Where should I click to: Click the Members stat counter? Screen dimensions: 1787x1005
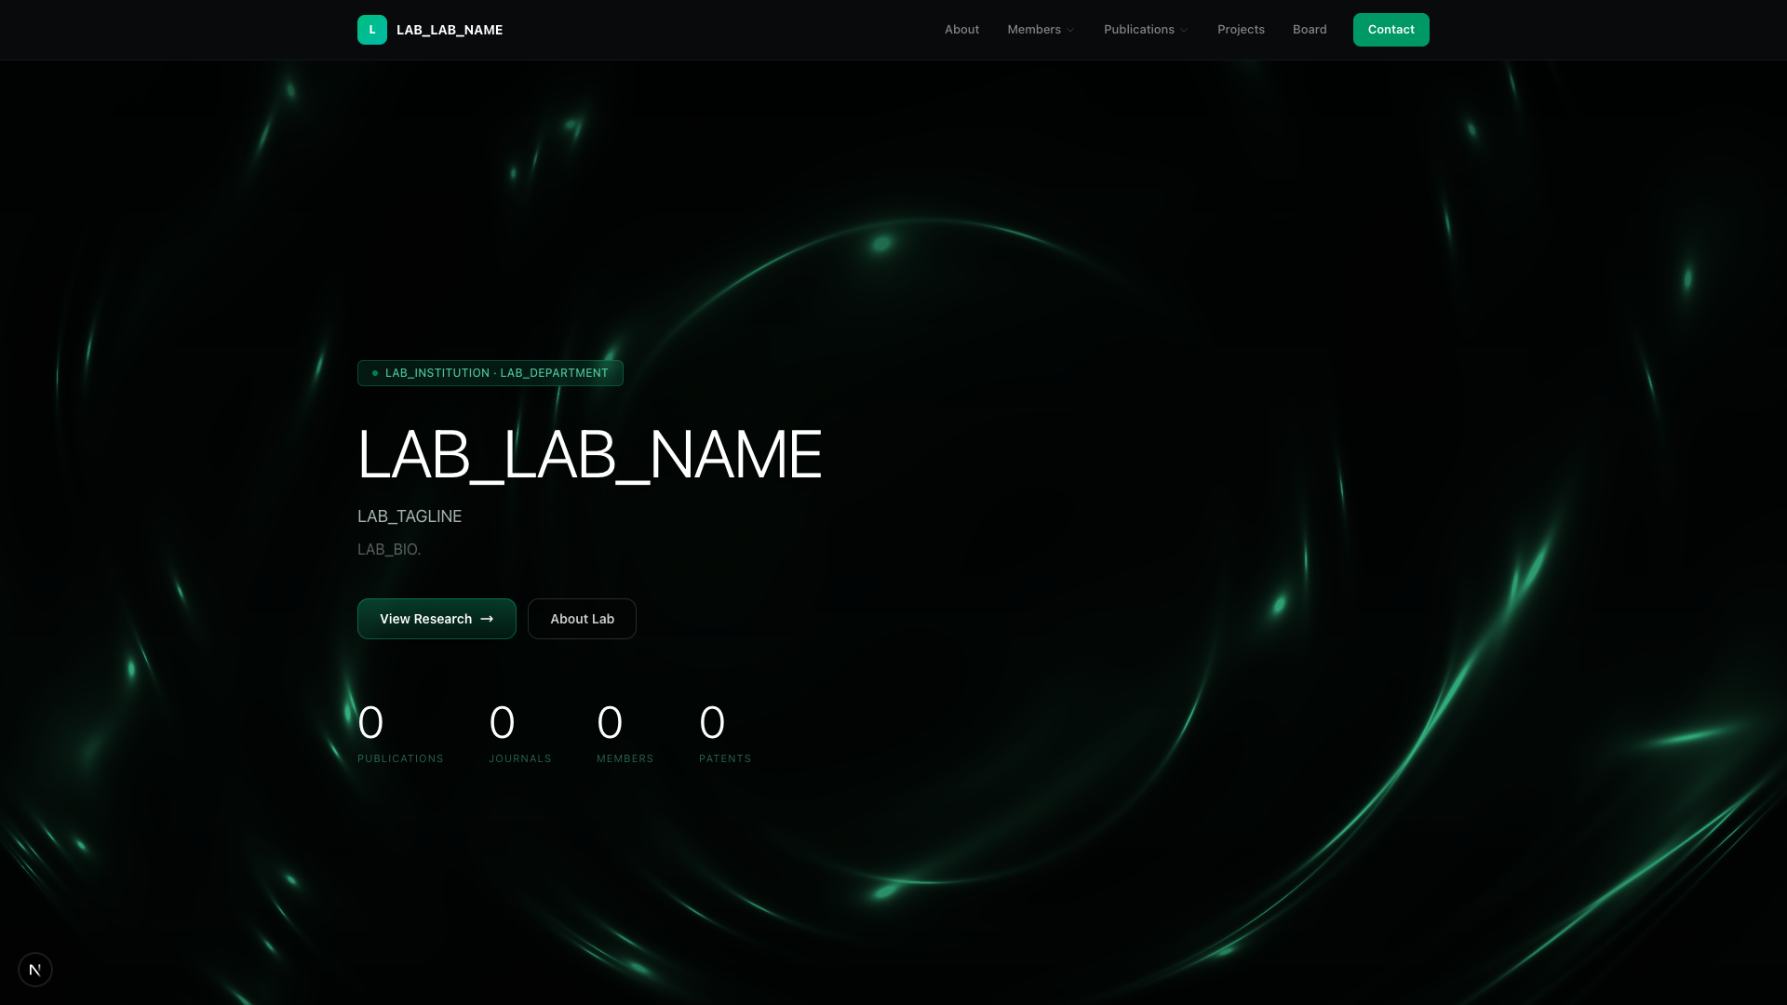[x=625, y=735]
